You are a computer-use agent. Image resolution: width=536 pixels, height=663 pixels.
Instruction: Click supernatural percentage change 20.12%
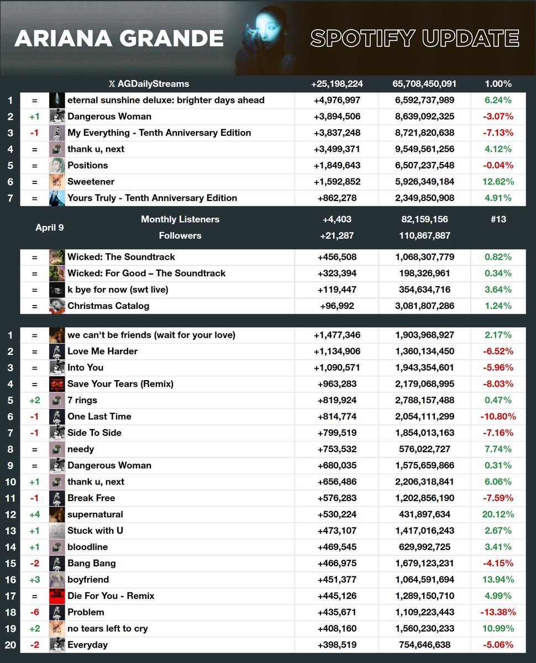click(x=498, y=514)
